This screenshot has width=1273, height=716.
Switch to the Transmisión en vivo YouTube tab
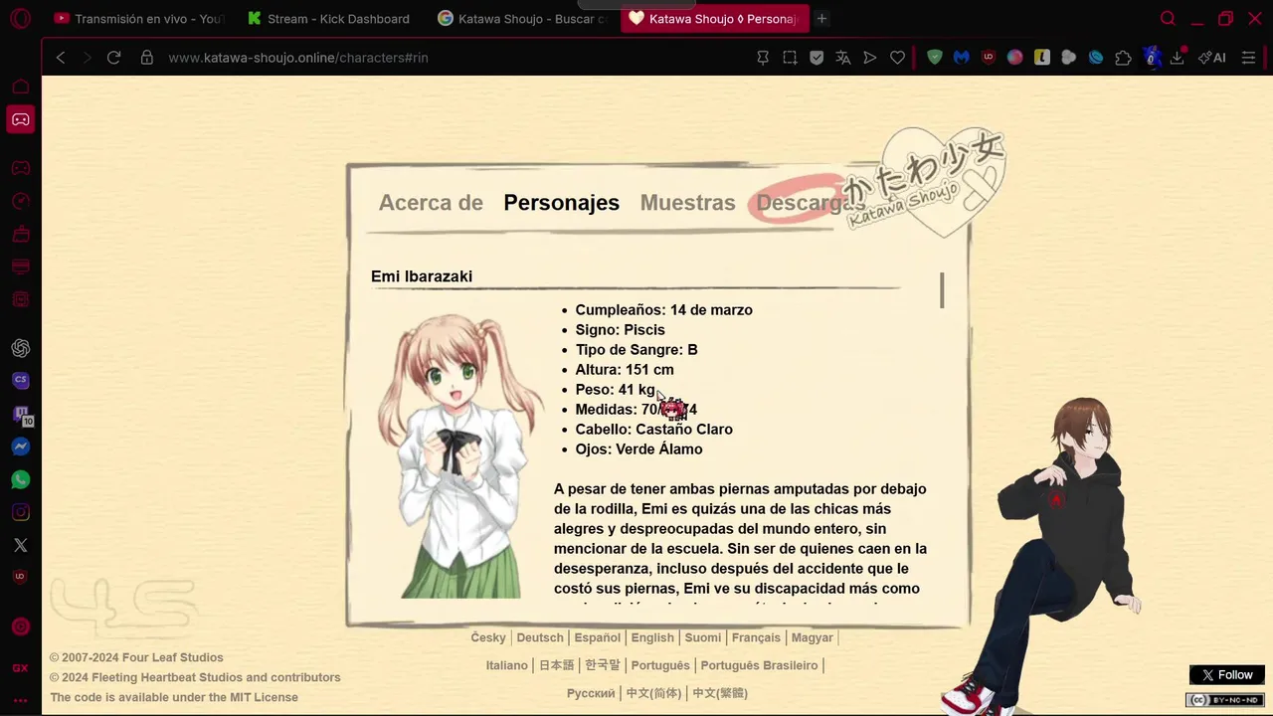[139, 18]
